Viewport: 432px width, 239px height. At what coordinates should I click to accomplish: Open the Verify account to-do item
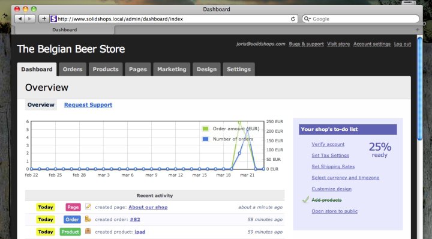pos(328,144)
